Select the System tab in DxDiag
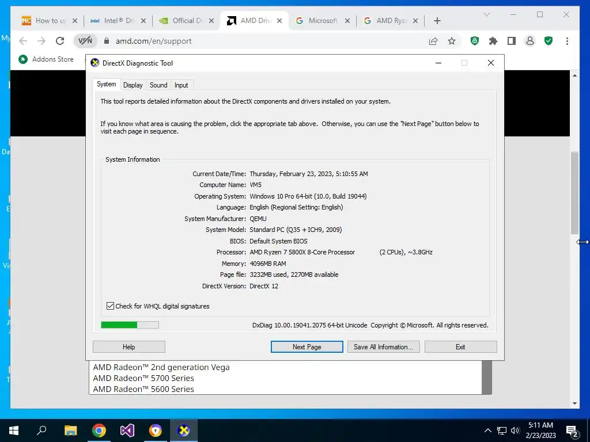The width and height of the screenshot is (590, 442). coord(106,84)
